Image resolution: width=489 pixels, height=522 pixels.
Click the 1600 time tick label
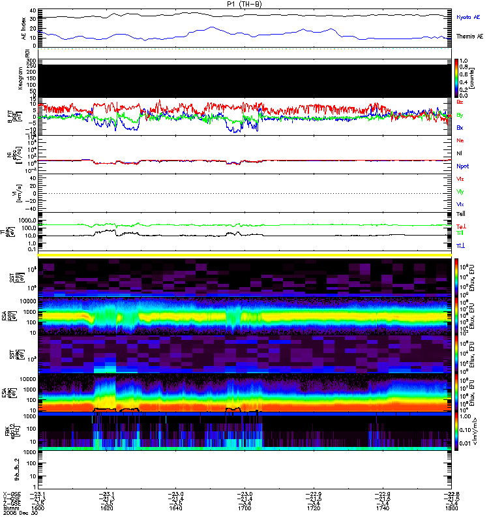38,509
